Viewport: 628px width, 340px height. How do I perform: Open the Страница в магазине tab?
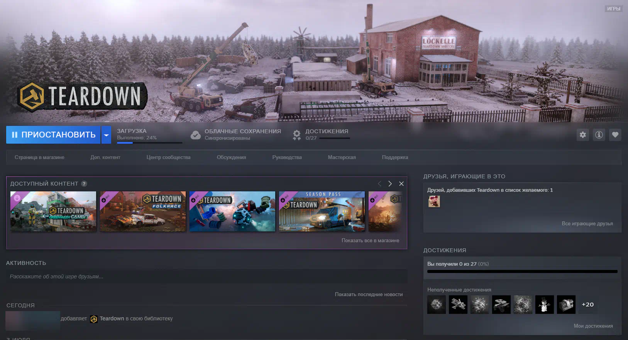tap(39, 157)
